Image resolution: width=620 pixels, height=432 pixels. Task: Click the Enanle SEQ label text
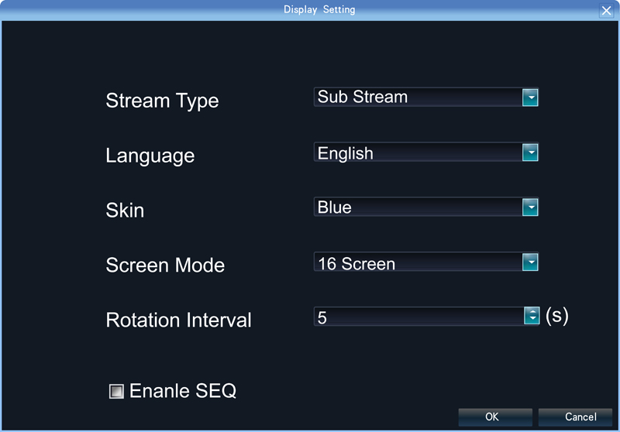[183, 391]
